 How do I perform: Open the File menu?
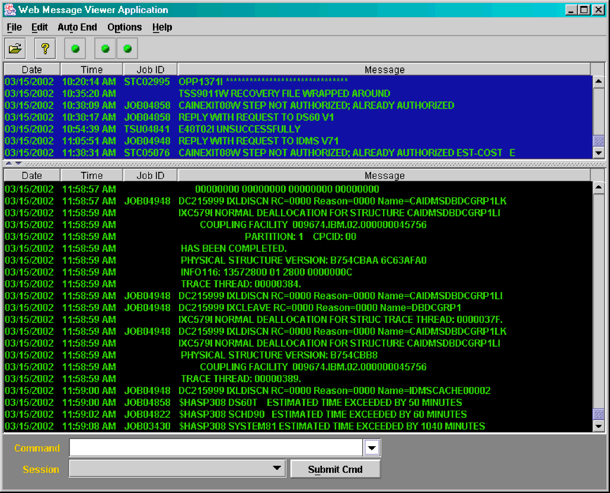pyautogui.click(x=14, y=27)
